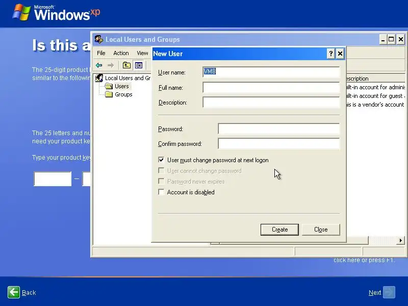Click the vendor's account description row
The width and height of the screenshot is (408, 306).
point(376,105)
